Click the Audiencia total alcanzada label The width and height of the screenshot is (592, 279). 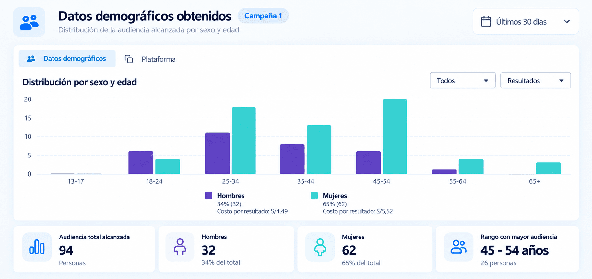[94, 237]
